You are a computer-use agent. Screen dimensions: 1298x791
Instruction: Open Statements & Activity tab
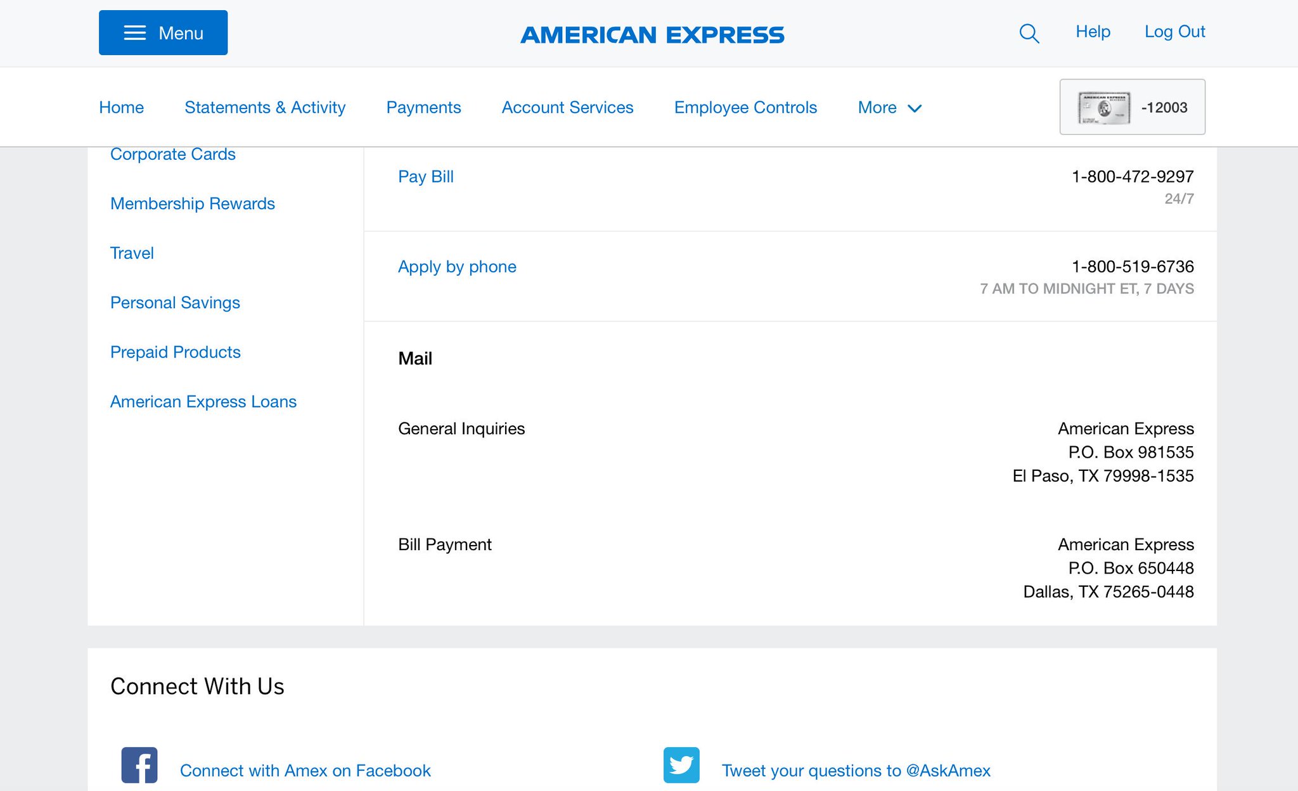(265, 107)
